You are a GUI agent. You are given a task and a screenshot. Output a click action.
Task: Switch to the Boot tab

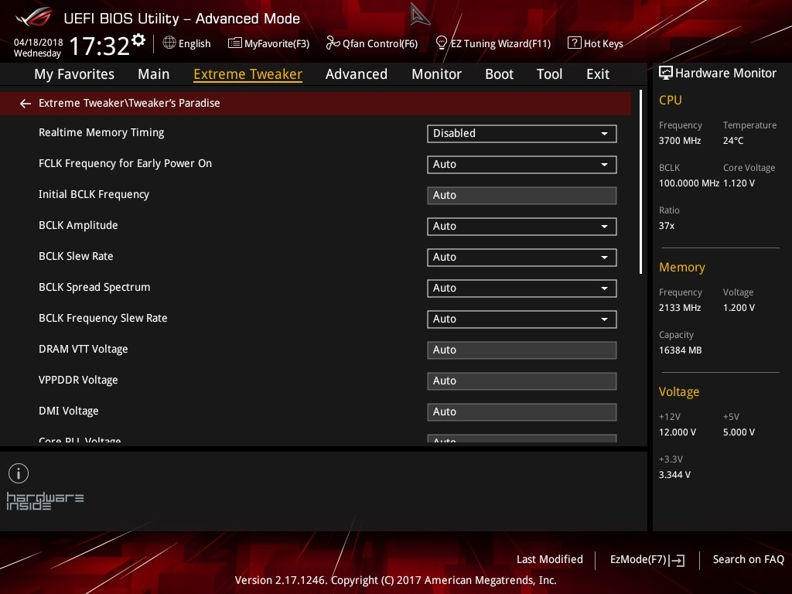tap(499, 74)
